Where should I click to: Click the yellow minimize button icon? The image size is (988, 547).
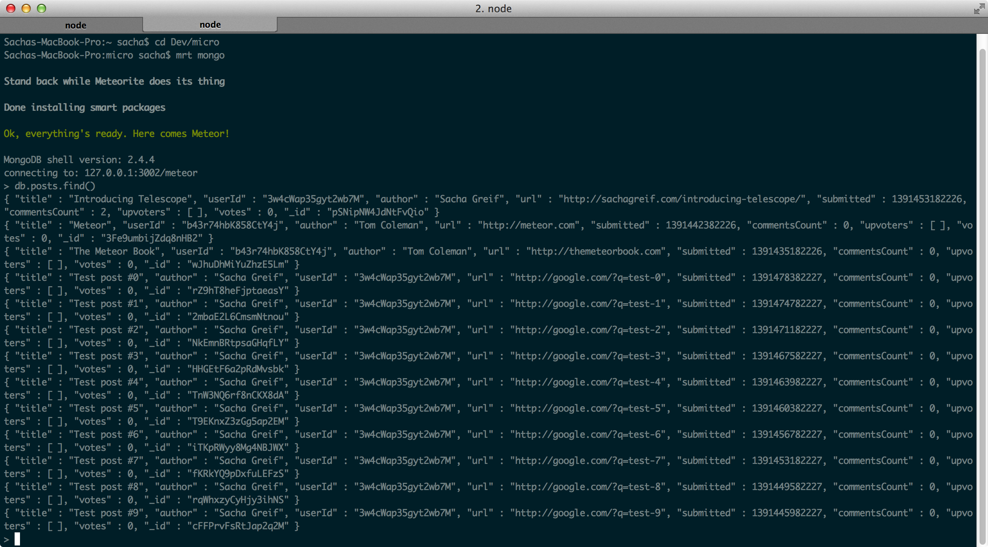(23, 9)
